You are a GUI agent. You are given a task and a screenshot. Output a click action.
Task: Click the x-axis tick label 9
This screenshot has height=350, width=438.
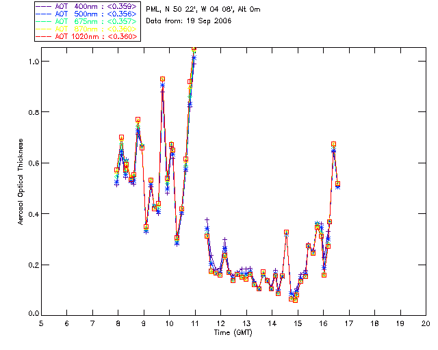click(x=144, y=323)
